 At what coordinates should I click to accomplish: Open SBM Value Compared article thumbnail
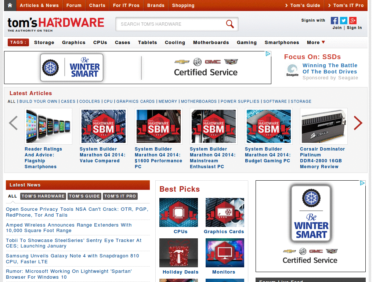(x=103, y=126)
